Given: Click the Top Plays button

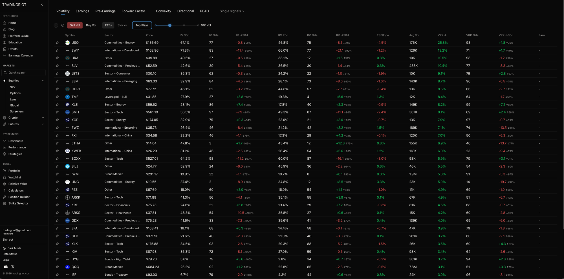Looking at the screenshot, I should [x=142, y=25].
